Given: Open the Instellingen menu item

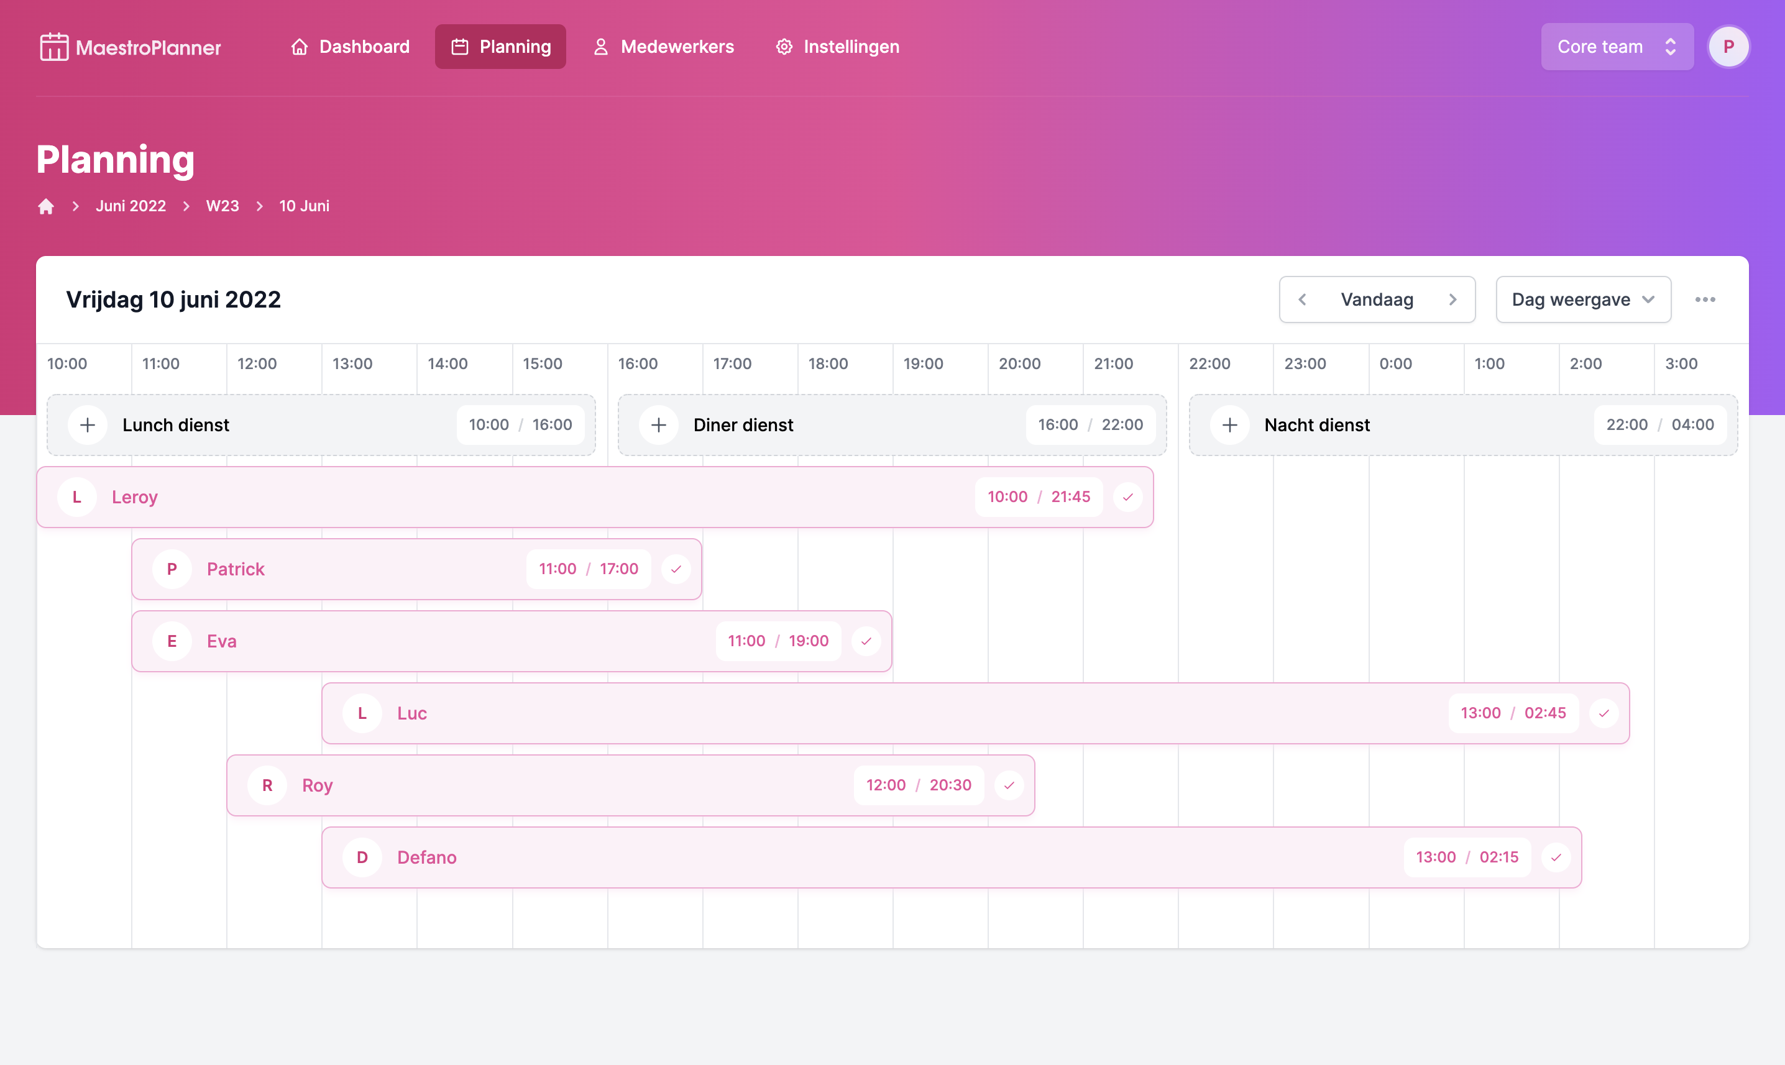Looking at the screenshot, I should click(838, 47).
